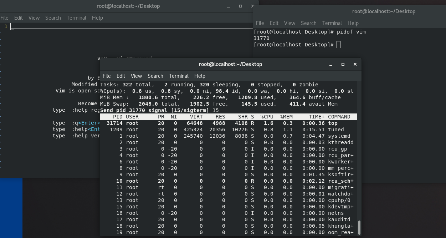Select the mm_perc+ process row
This screenshot has height=238, width=446.
tap(229, 168)
